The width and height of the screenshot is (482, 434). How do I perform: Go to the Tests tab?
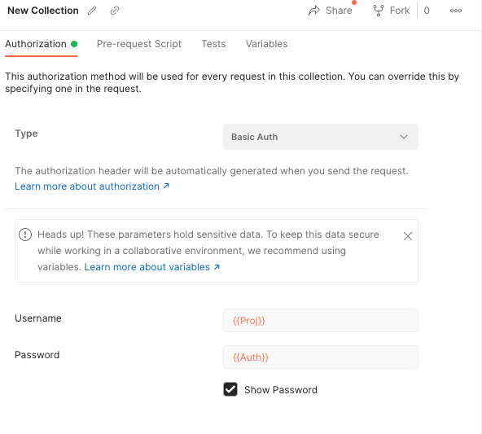point(213,44)
